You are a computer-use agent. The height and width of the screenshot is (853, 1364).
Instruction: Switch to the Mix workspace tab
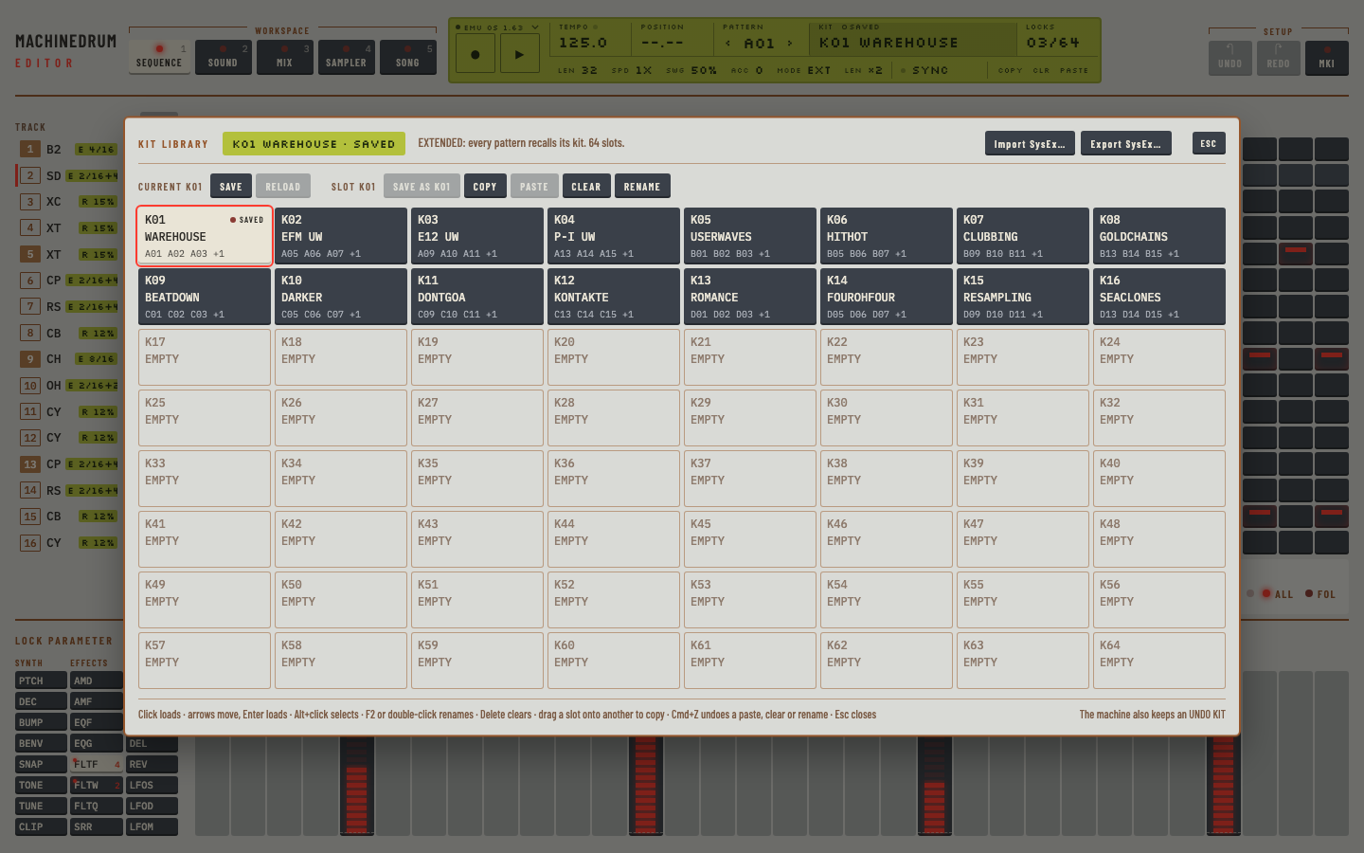pos(284,57)
